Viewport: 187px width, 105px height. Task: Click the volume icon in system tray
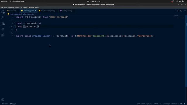[180, 1]
